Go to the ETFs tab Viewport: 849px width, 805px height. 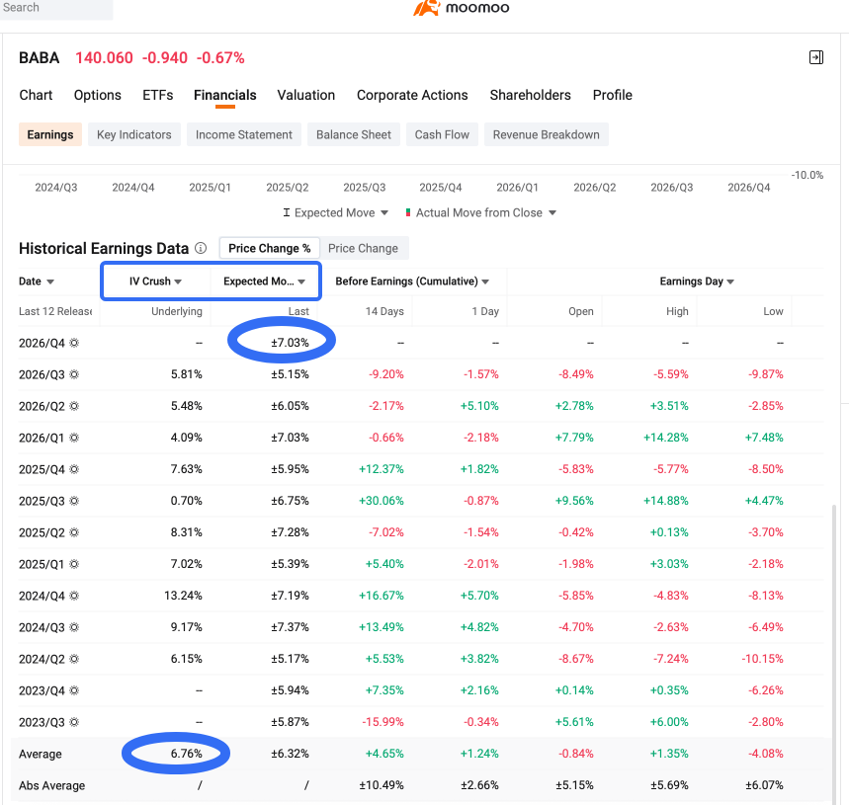click(157, 95)
